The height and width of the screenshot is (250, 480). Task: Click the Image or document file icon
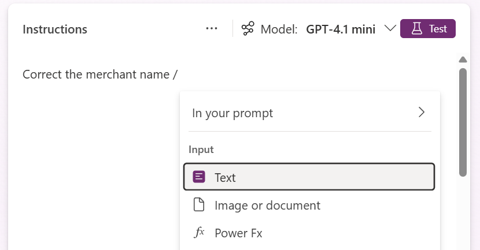(199, 205)
